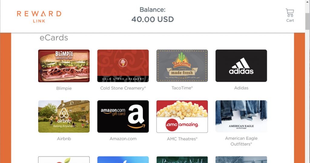Select the AMC Theatres popcorn card
Image resolution: width=310 pixels, height=163 pixels.
182,116
